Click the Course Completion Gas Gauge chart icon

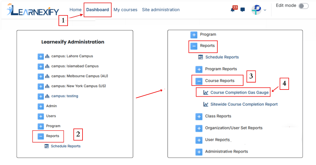206,92
